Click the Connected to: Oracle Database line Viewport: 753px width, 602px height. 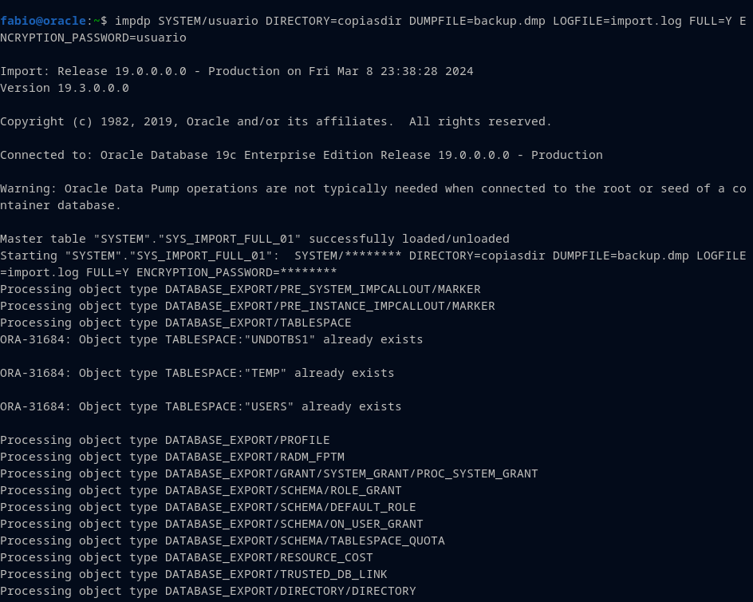pyautogui.click(x=301, y=155)
